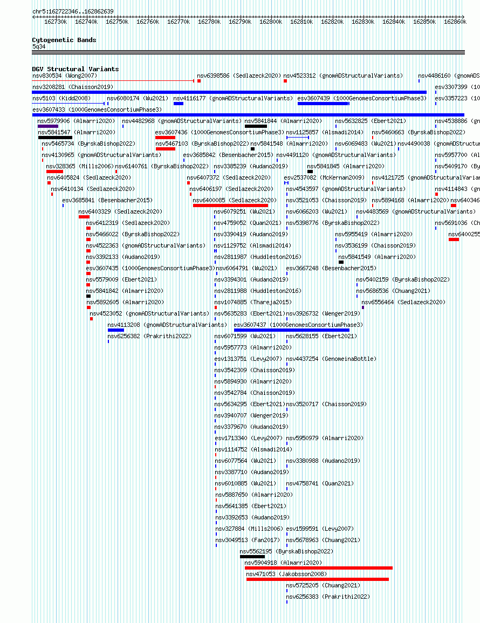Viewport: 480px width, 623px height.
Task: Select nsv5467103 (ByrskaBishop2022) variant
Action: (x=202, y=143)
